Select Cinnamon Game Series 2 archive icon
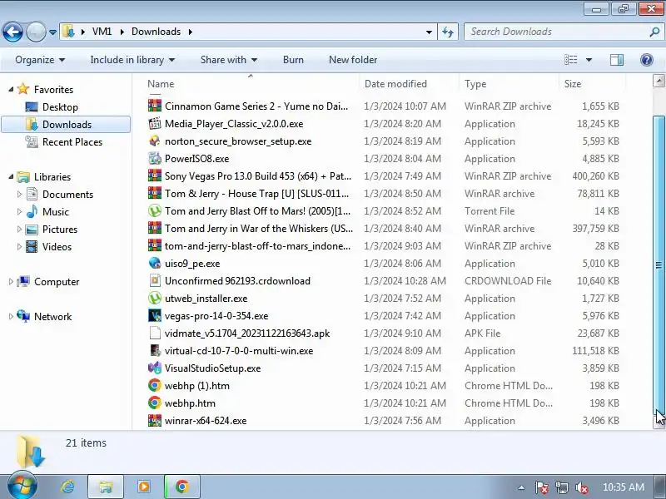 click(155, 106)
